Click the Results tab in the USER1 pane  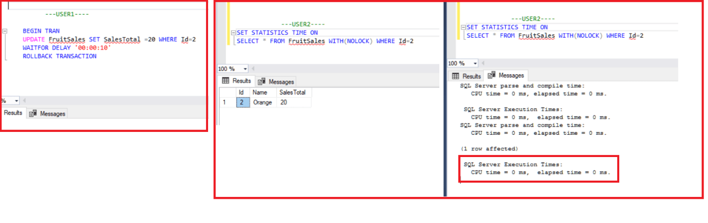pos(13,113)
